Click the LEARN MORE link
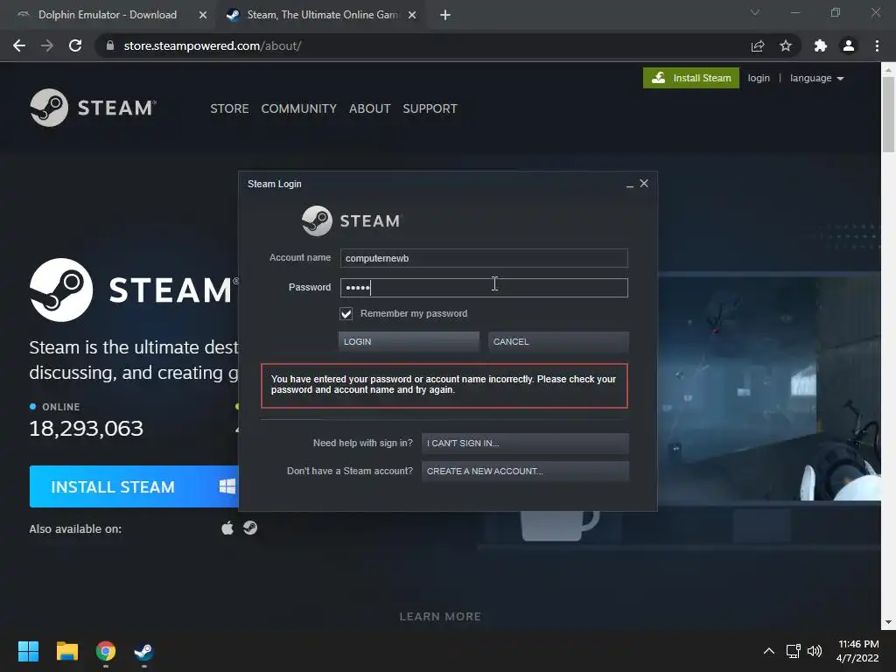Screen dimensions: 896x672 (x=440, y=617)
